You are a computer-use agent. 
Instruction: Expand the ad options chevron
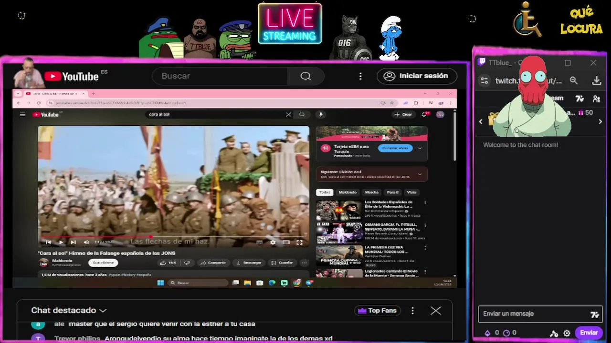tap(420, 148)
